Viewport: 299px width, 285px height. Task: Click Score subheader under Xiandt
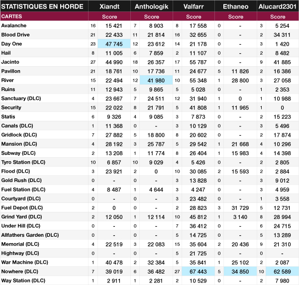click(x=109, y=17)
